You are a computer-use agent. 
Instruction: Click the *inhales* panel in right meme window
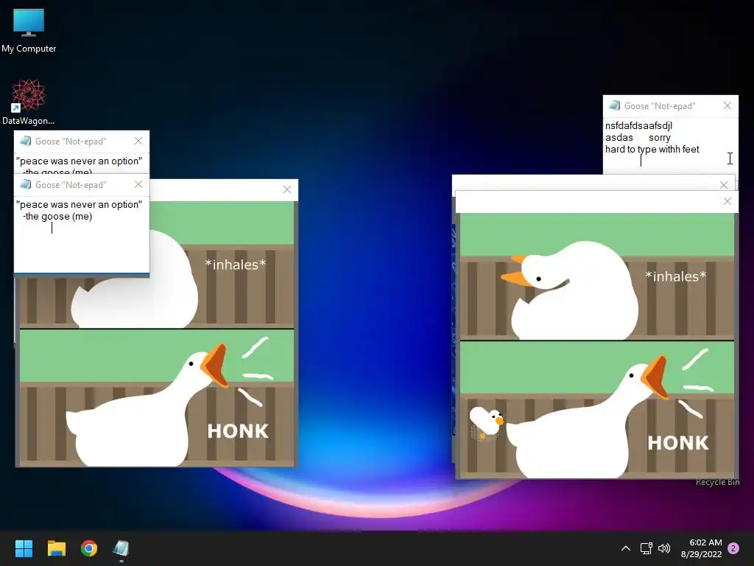tap(596, 276)
